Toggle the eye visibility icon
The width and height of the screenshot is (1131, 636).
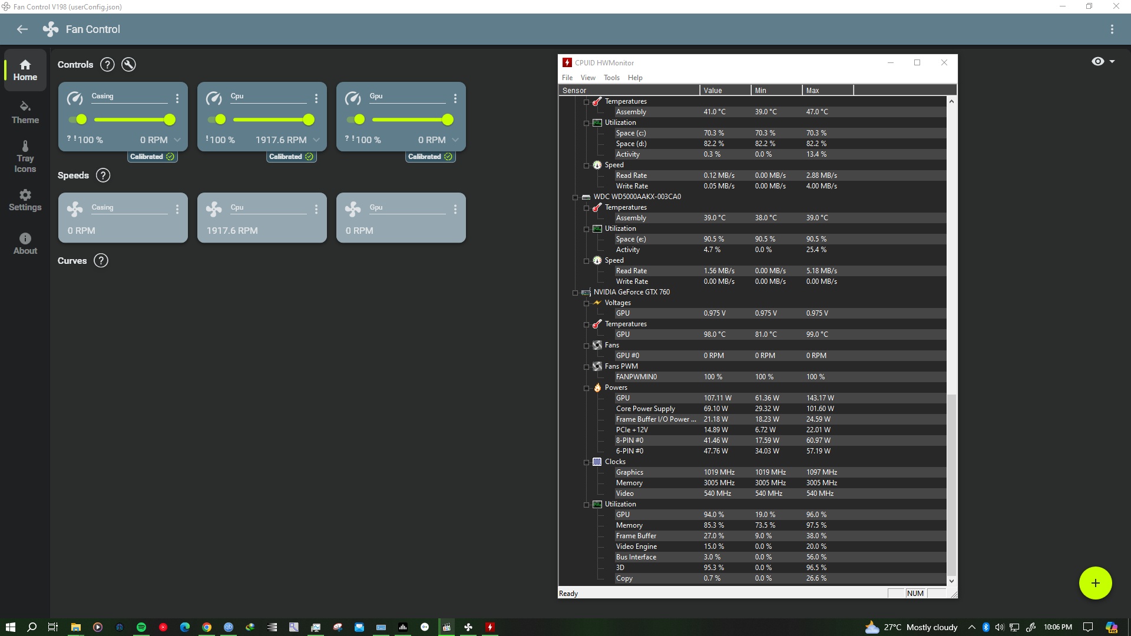(x=1098, y=61)
